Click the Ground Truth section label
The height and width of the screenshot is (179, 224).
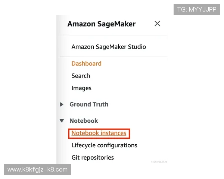click(89, 104)
